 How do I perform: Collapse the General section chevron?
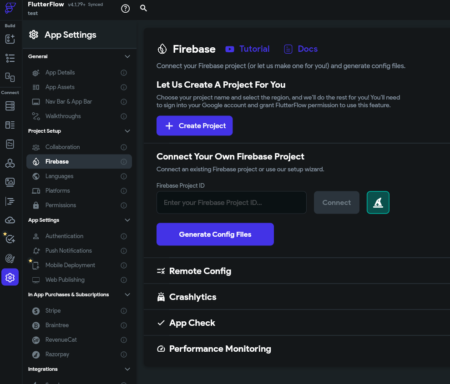pos(127,57)
